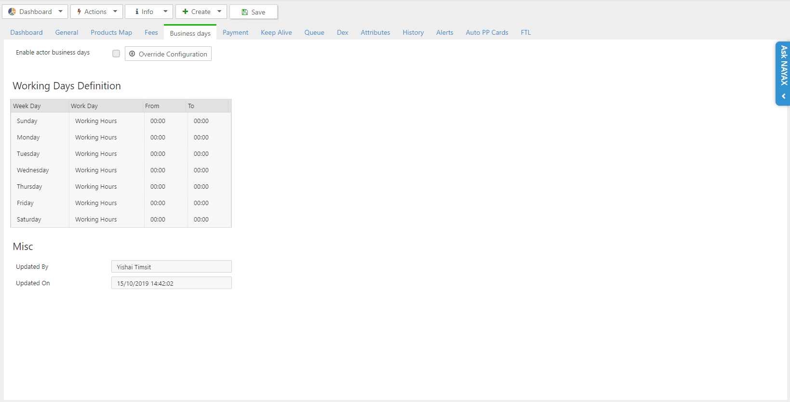Switch to the Keep Alive tab
The image size is (790, 402).
(276, 32)
